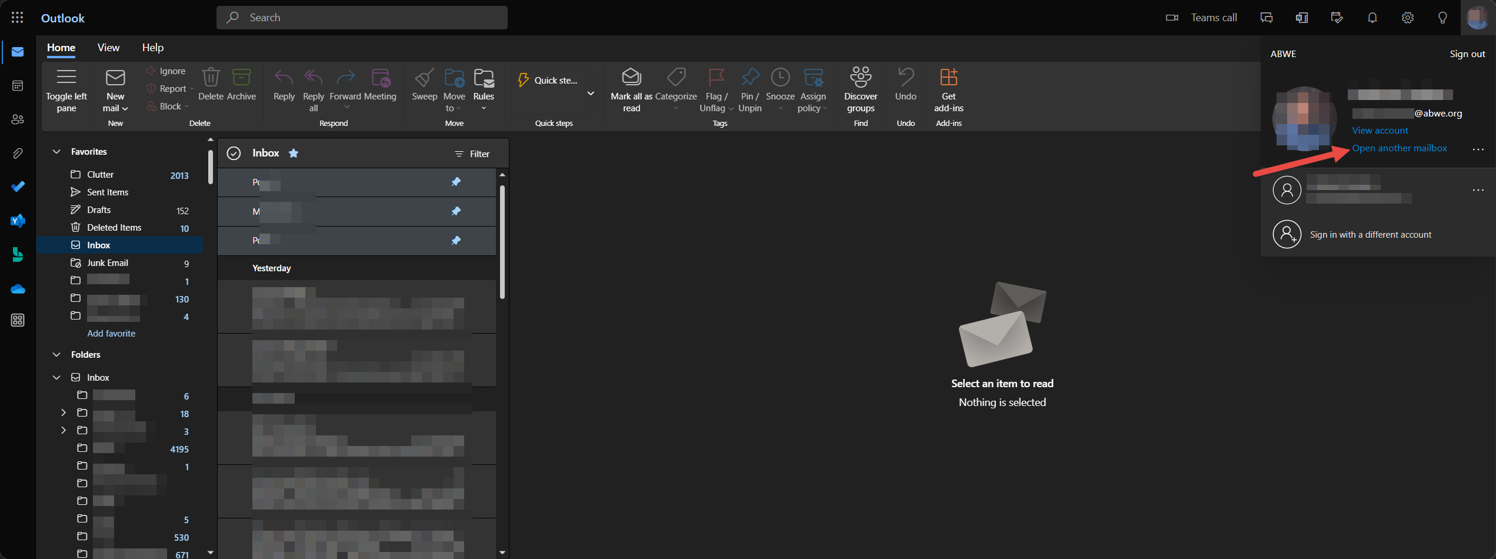This screenshot has width=1496, height=559.
Task: Open People in the left app rail
Action: pos(18,119)
